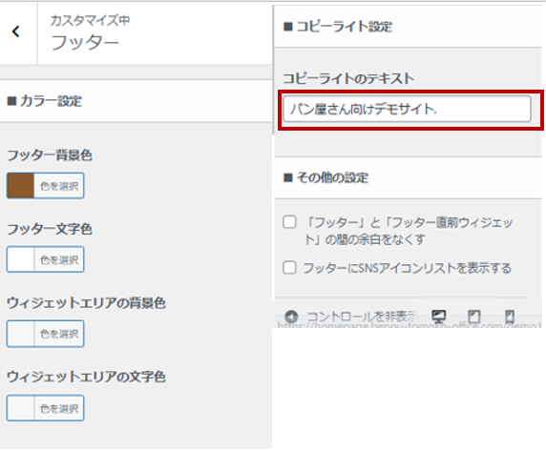Click the ■カラー設定 section heading
This screenshot has height=451, width=546.
(45, 101)
